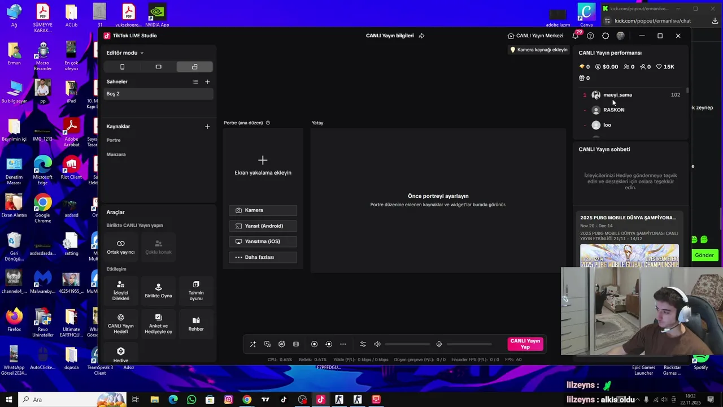Viewport: 723px width, 407px height.
Task: Open Daha fazlası sources menu
Action: click(263, 257)
